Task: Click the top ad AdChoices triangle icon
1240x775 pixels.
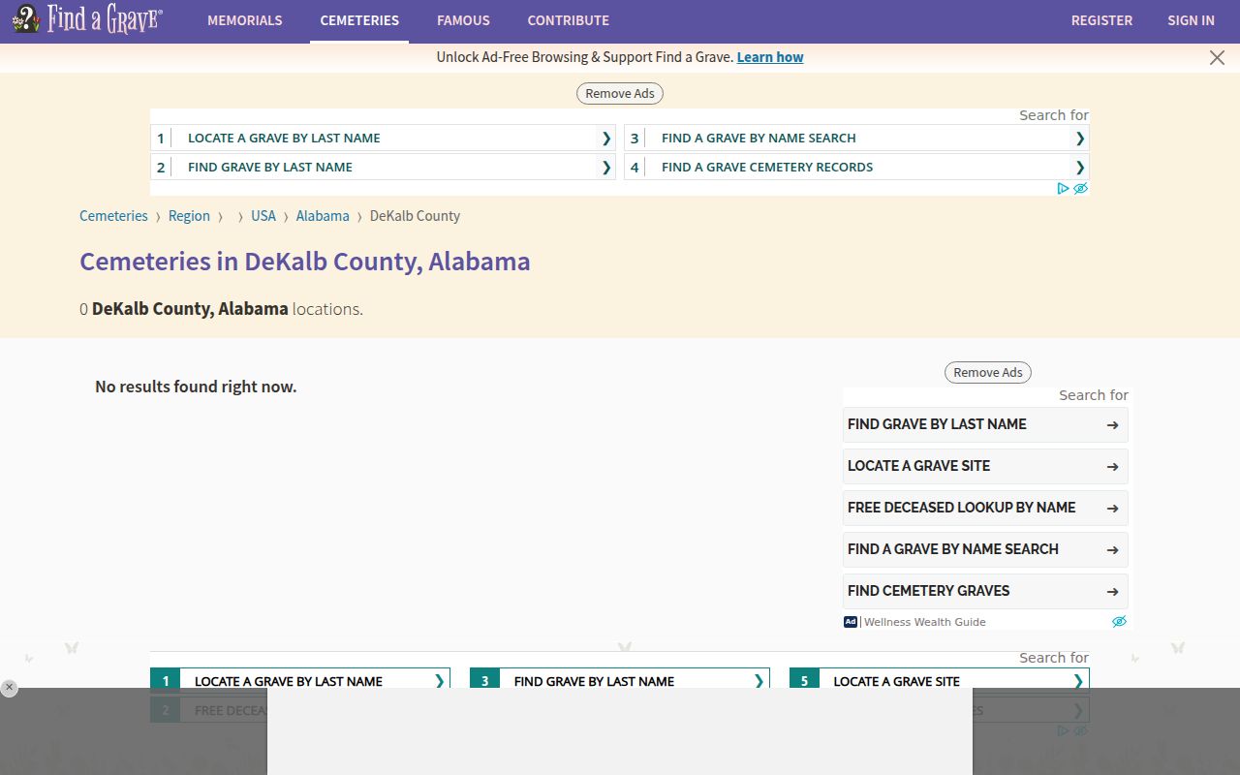Action: 1063,188
